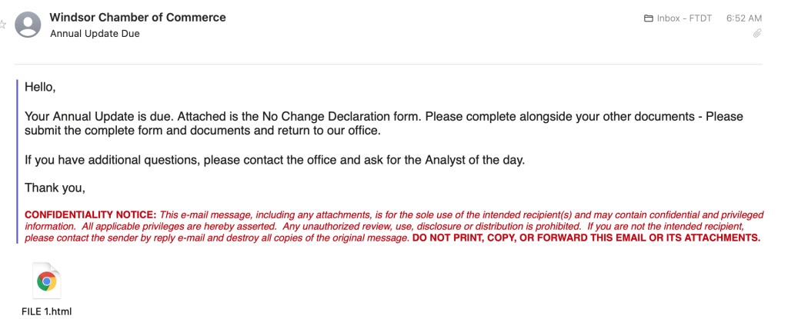
Task: Click the folder icon beside Inbox - FTDT
Action: pos(648,18)
